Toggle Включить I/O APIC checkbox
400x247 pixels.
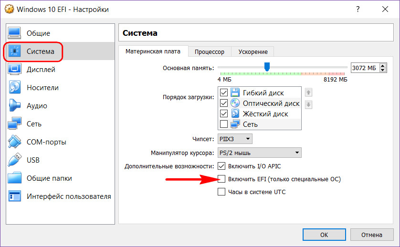[221, 166]
